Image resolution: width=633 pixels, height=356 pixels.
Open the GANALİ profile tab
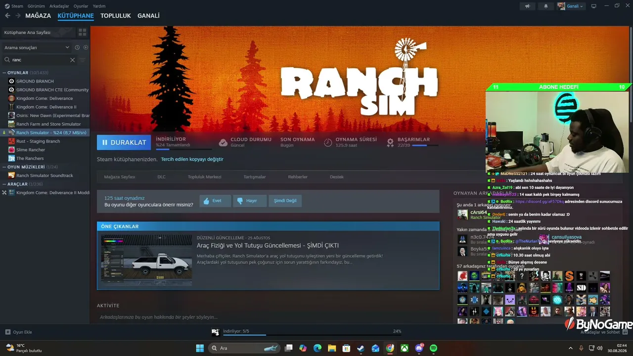pos(148,16)
